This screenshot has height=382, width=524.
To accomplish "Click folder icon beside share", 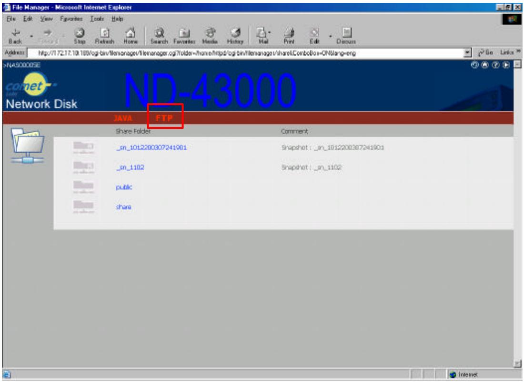I will pos(83,207).
